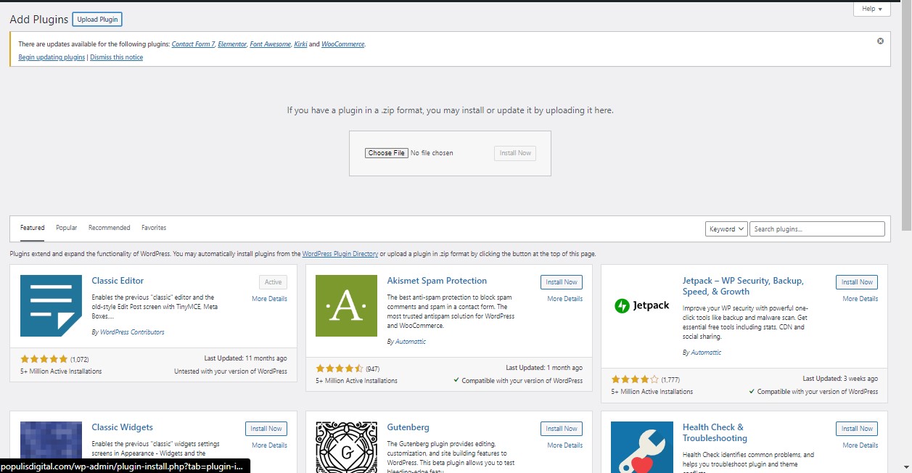The width and height of the screenshot is (912, 473).
Task: Open More Details for Classic Editor
Action: coord(269,299)
